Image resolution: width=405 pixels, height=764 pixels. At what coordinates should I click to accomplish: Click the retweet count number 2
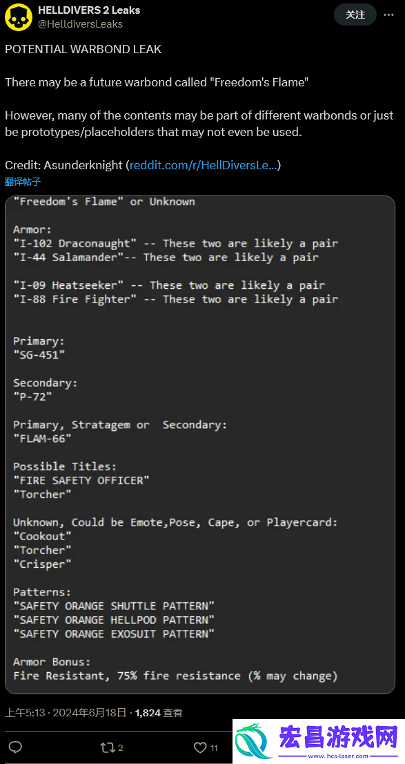coord(120,747)
